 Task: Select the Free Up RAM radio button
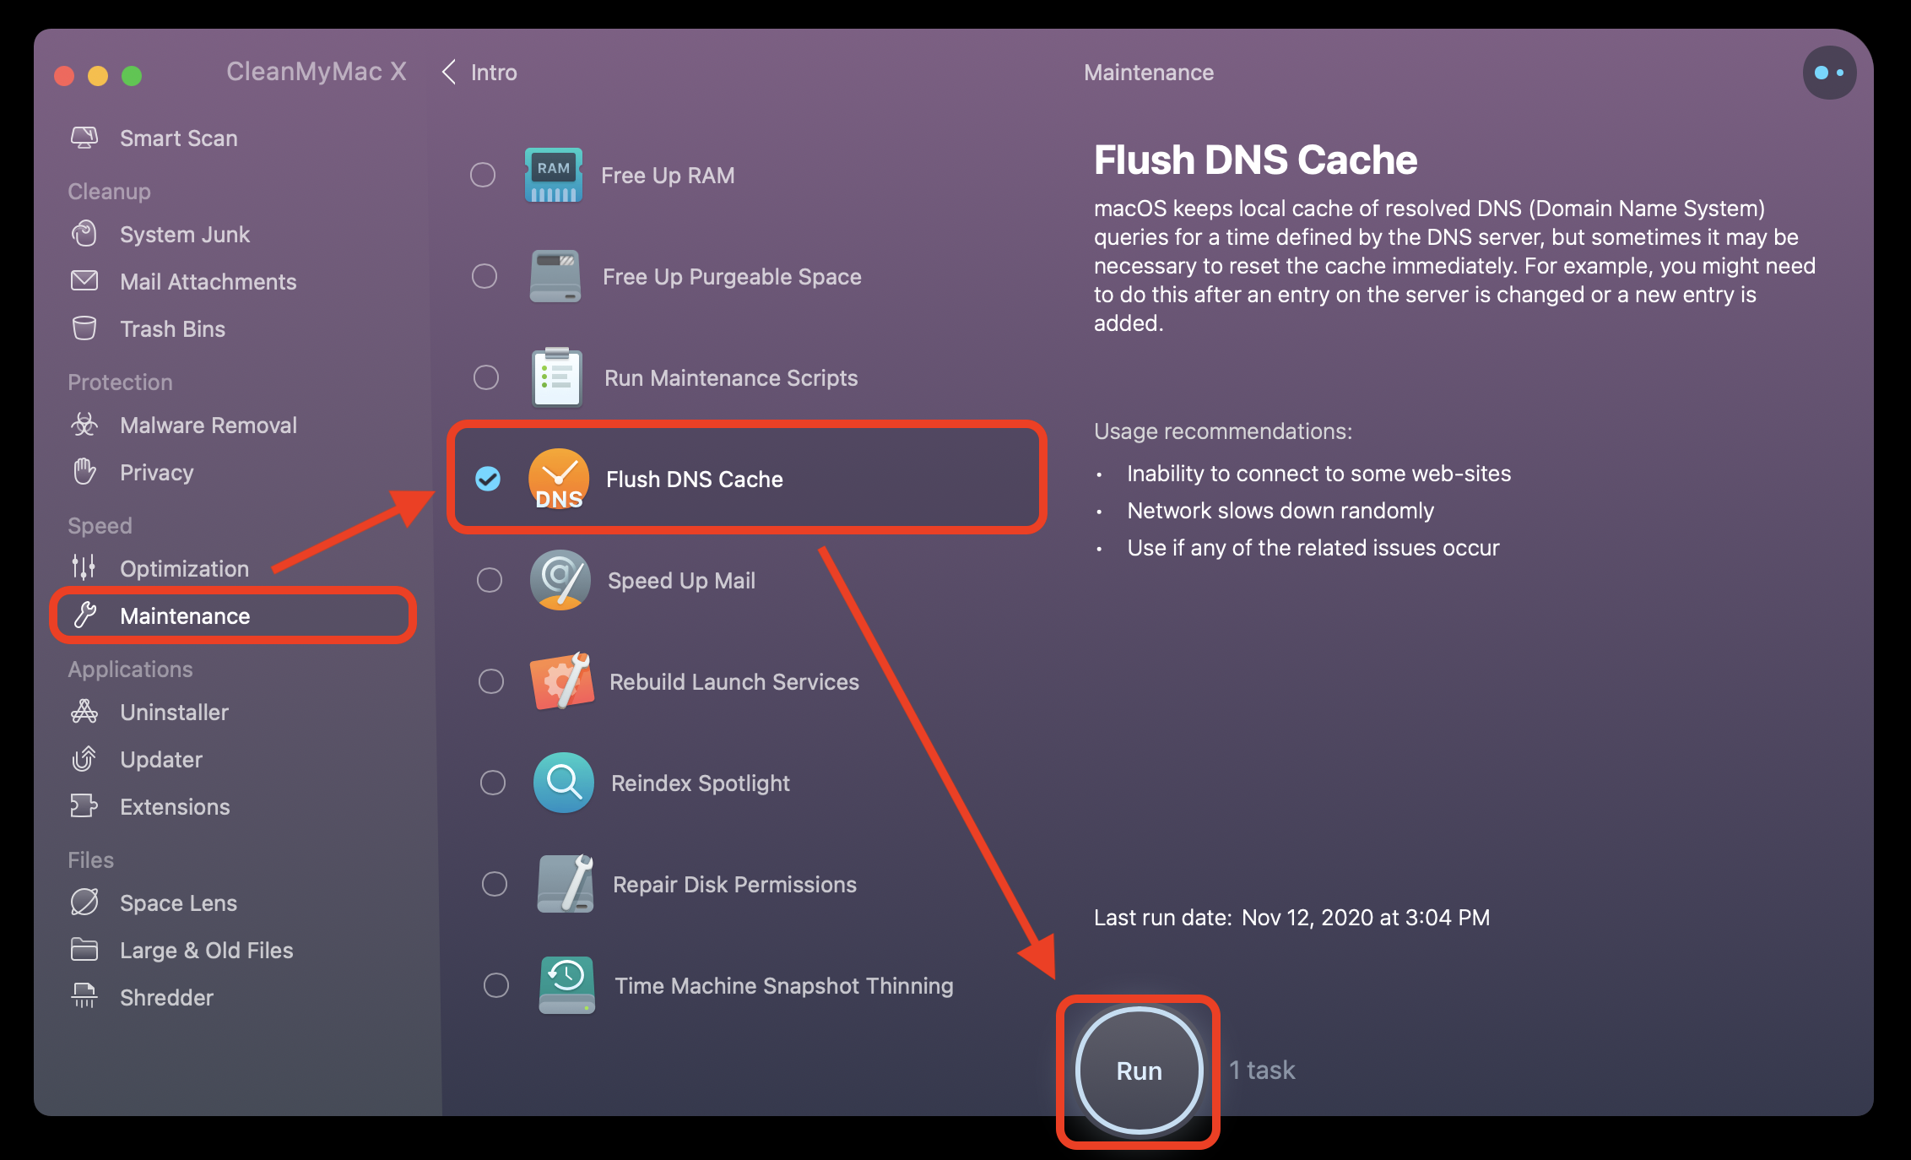pos(483,175)
